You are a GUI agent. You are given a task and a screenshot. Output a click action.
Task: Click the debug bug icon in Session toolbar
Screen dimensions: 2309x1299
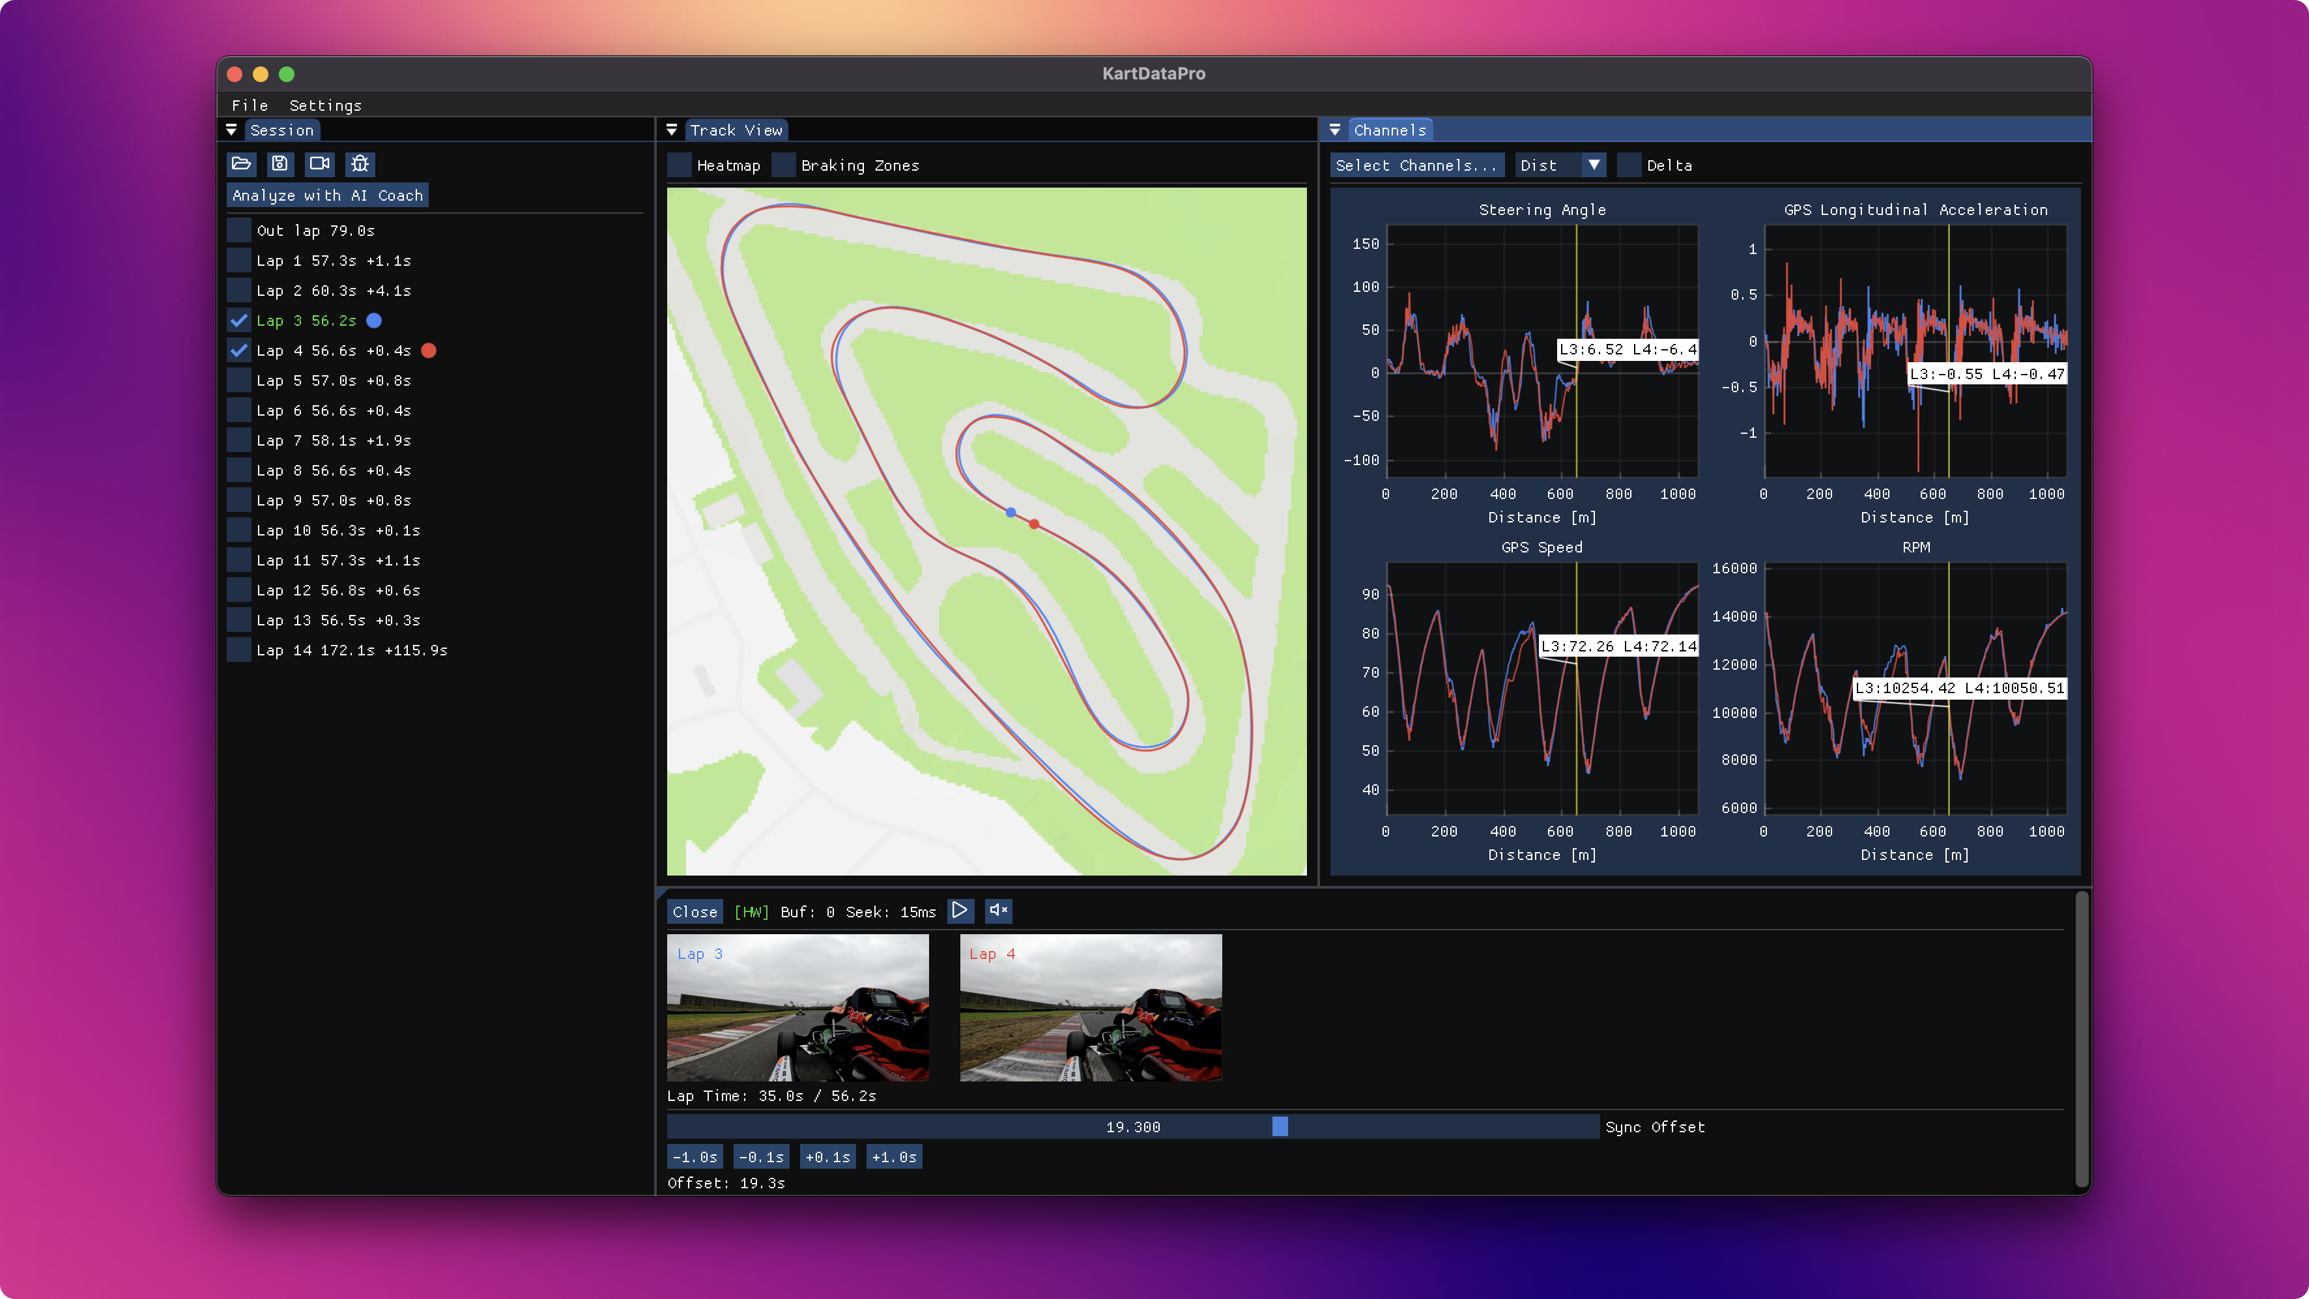click(360, 164)
